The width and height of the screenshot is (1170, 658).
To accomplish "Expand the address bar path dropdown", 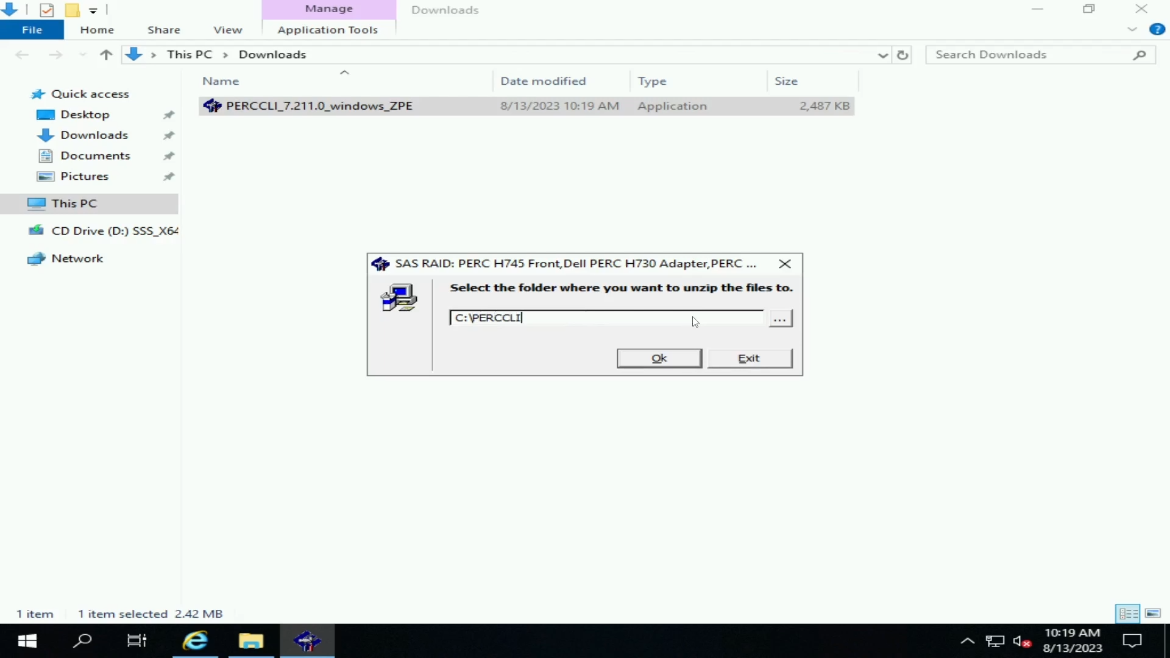I will coord(882,54).
